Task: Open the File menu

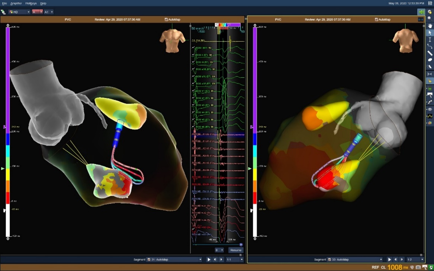Action: 4,3
